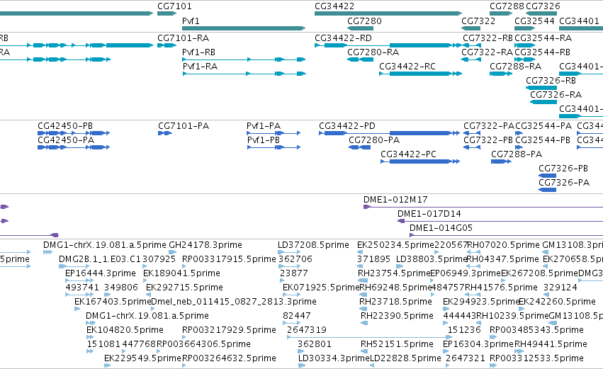Click protein Pvf1-PB
Viewport: 603px width, 369px height.
263,140
